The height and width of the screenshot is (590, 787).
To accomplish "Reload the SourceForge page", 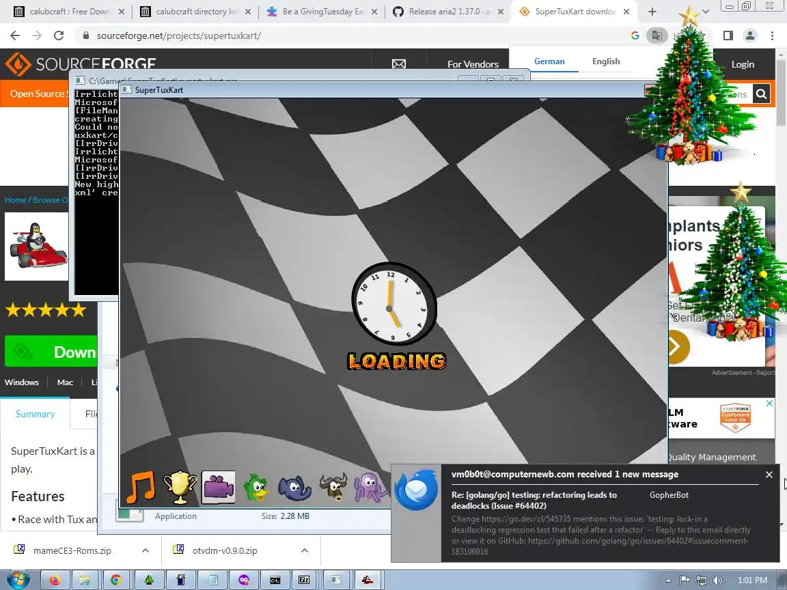I will coord(59,36).
